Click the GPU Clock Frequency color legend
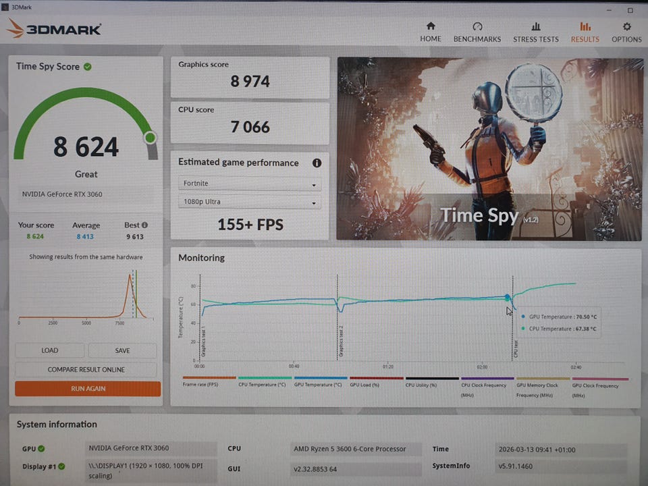 coord(599,382)
